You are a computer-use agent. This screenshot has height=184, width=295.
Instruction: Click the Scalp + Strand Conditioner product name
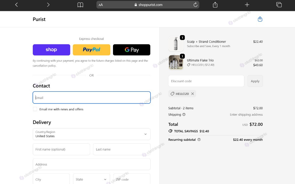tap(206, 42)
